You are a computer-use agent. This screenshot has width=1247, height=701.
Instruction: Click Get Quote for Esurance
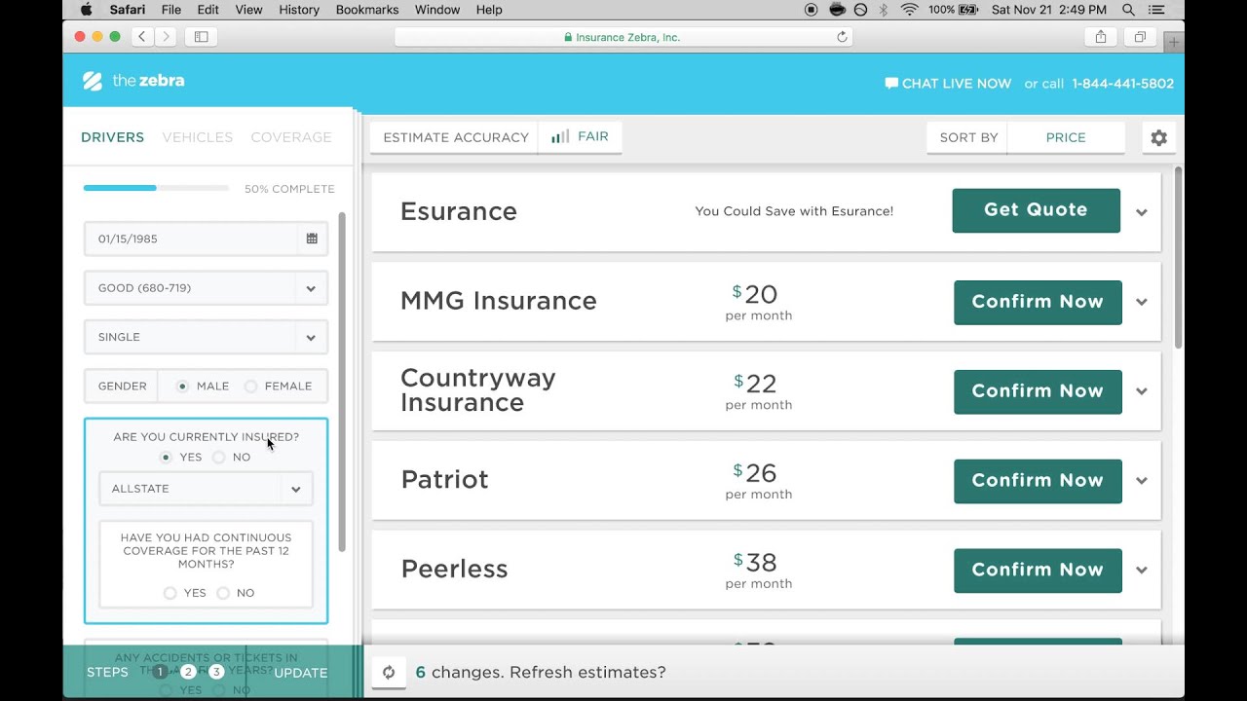(x=1036, y=210)
